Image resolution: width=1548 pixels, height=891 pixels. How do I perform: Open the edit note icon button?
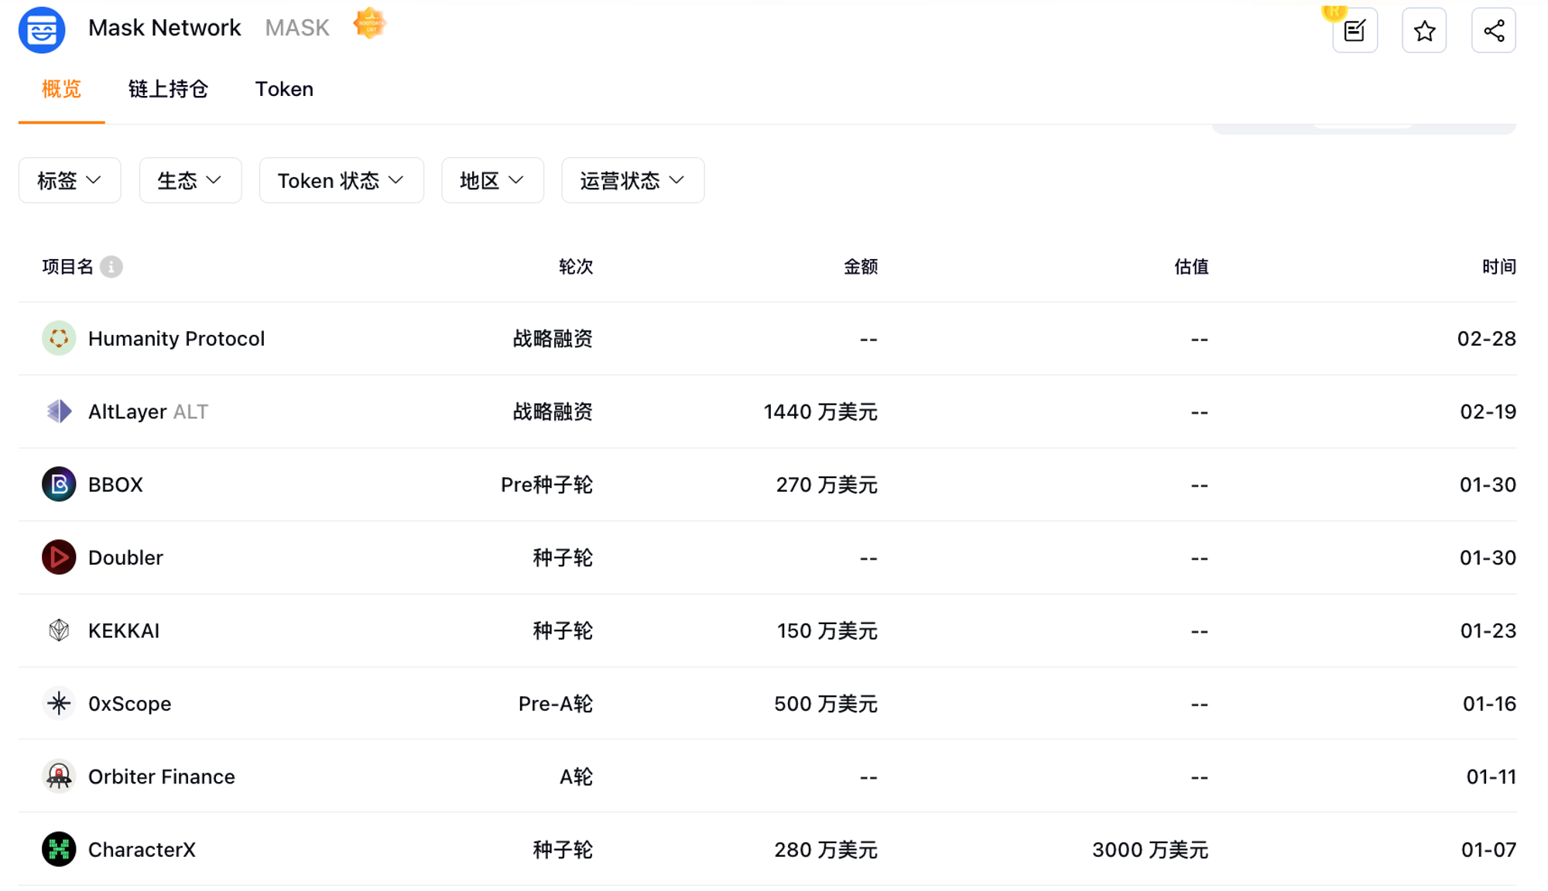click(1354, 31)
